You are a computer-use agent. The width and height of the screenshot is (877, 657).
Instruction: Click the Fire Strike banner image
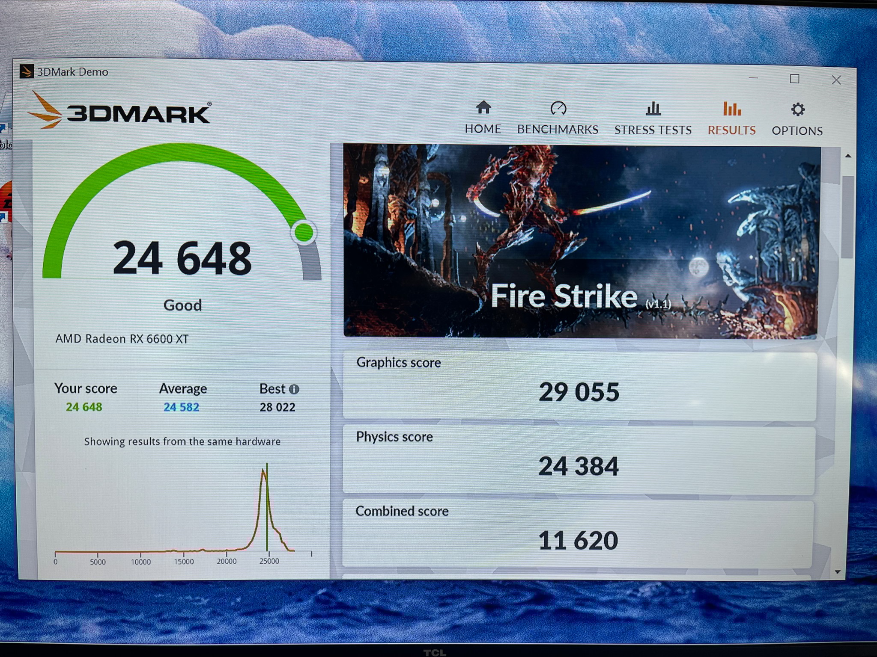click(x=581, y=241)
